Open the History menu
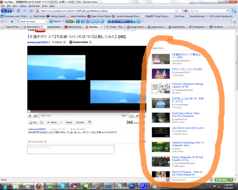This screenshot has width=238, height=190. pos(23,6)
